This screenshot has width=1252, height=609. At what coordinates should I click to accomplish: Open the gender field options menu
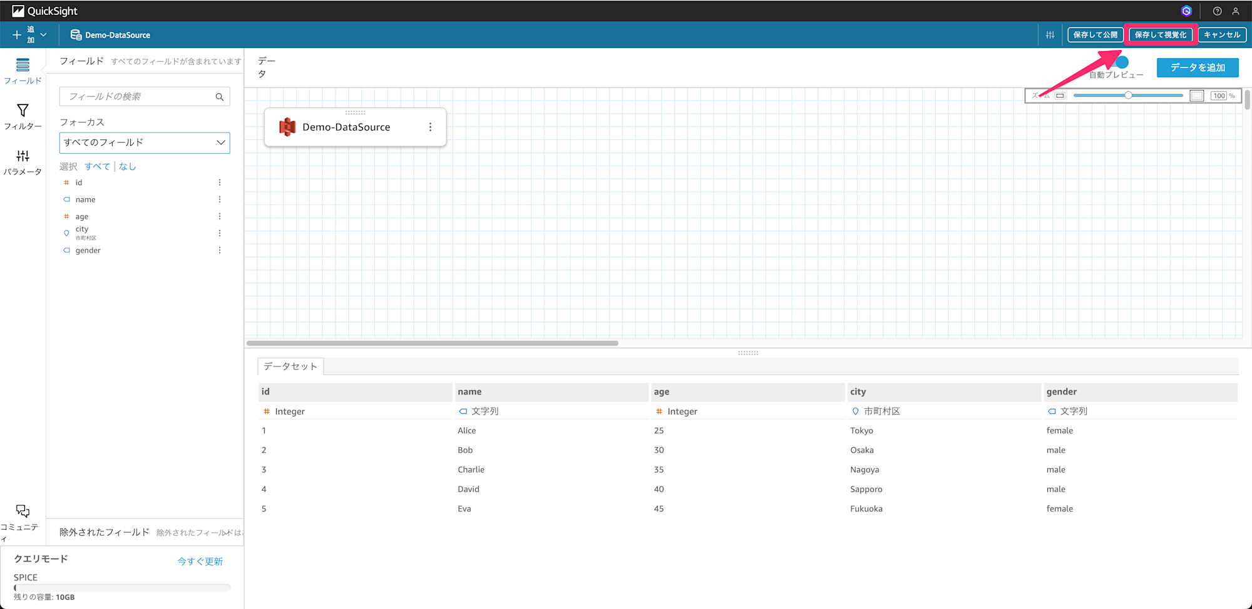pos(220,250)
